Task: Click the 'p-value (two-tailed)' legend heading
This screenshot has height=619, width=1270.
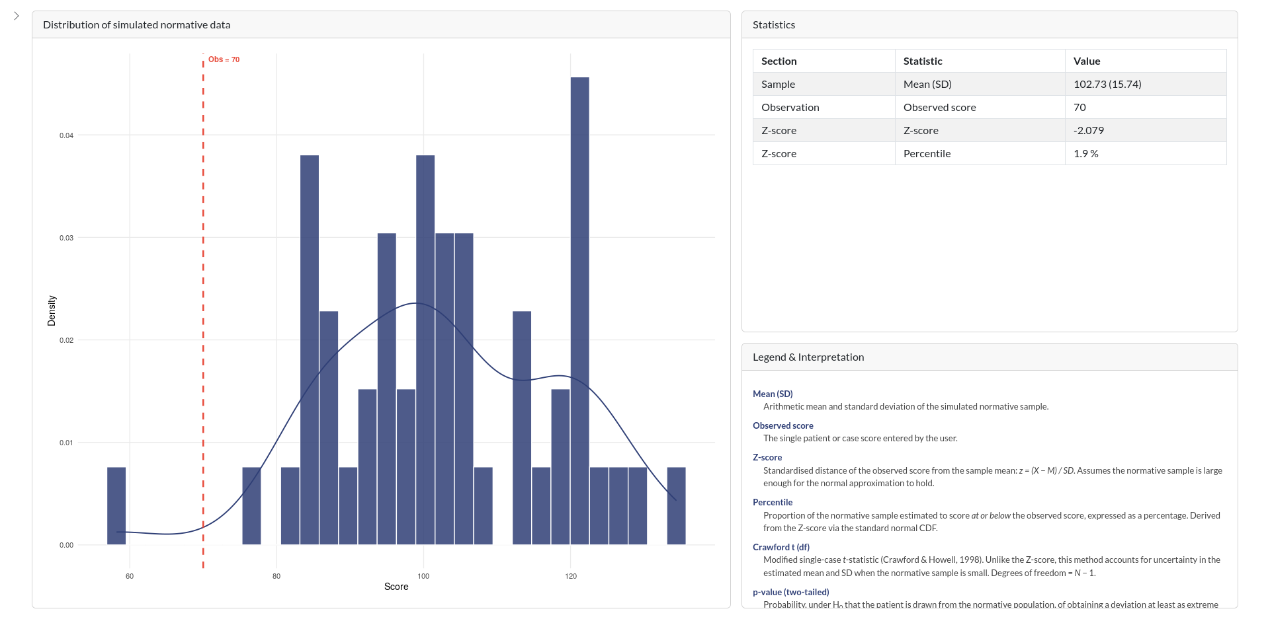Action: tap(791, 592)
